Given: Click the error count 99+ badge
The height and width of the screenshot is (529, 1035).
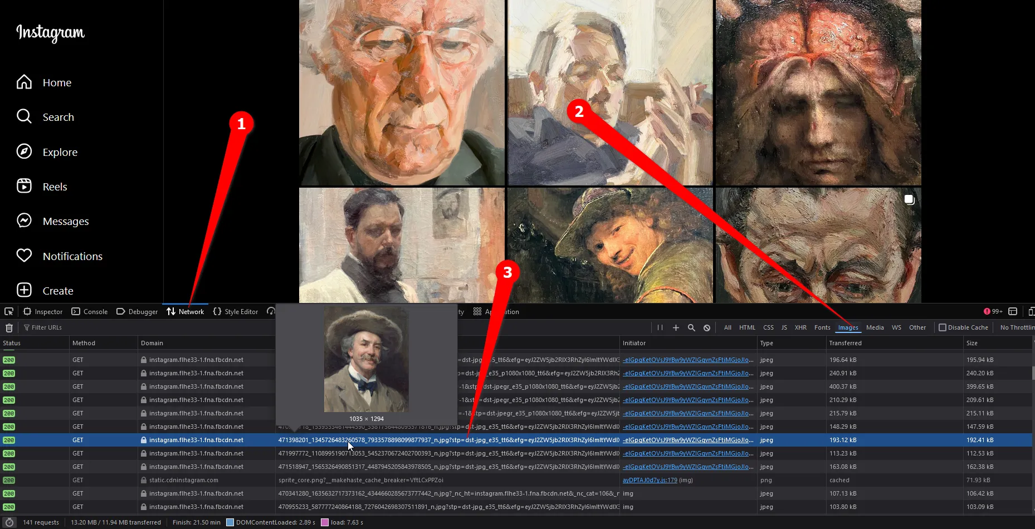Looking at the screenshot, I should point(993,312).
